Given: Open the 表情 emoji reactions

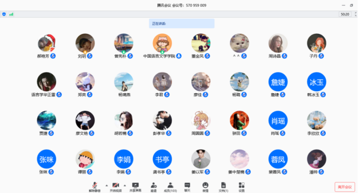Looking at the screenshot, I should coord(205,187).
